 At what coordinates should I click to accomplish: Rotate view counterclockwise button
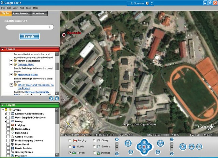[x=128, y=143]
